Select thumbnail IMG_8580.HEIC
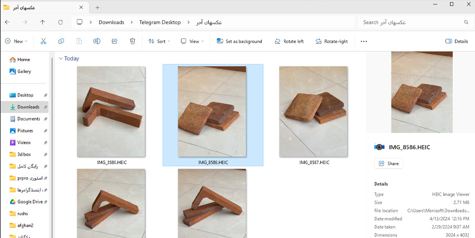This screenshot has height=238, width=475. coord(111,112)
